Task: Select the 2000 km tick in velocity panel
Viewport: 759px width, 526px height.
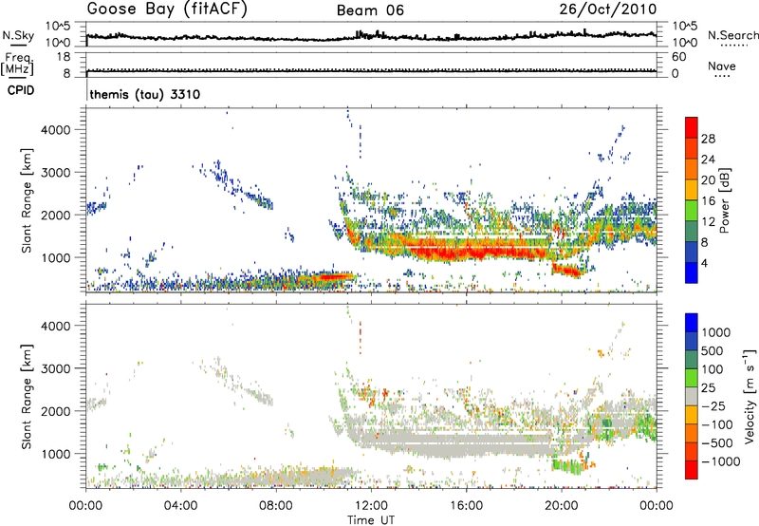Action: (56, 411)
